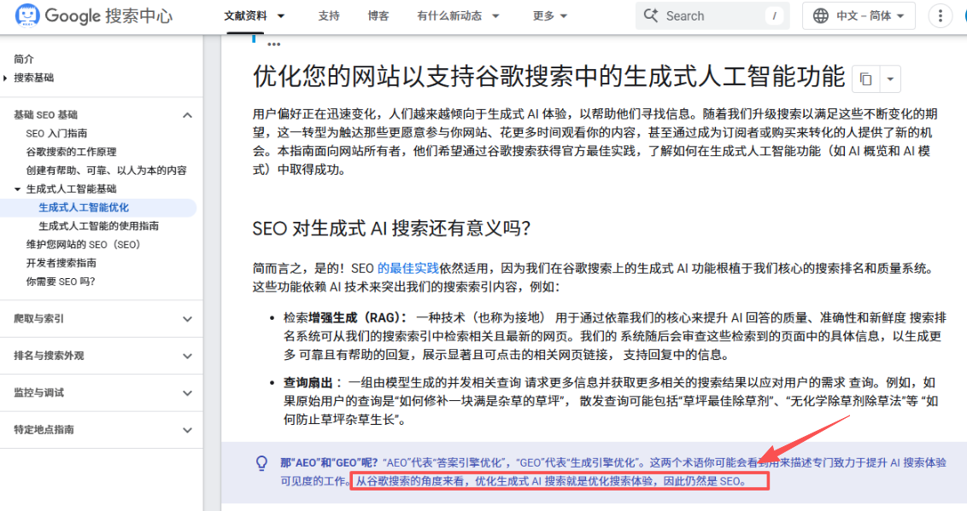Image resolution: width=967 pixels, height=511 pixels.
Task: Select 生成式人工智能优化 in sidebar
Action: pyautogui.click(x=84, y=207)
